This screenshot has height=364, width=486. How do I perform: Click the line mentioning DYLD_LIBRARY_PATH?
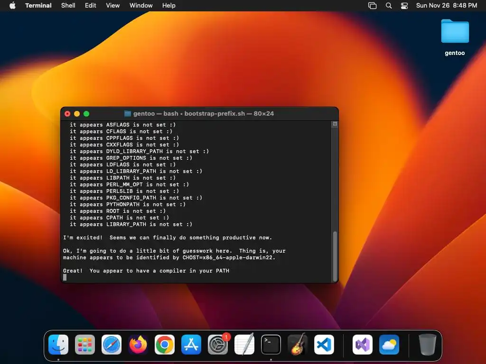pos(139,151)
